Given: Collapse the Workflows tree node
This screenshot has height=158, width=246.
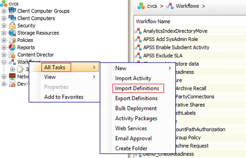Looking at the screenshot, I should pos(4,62).
